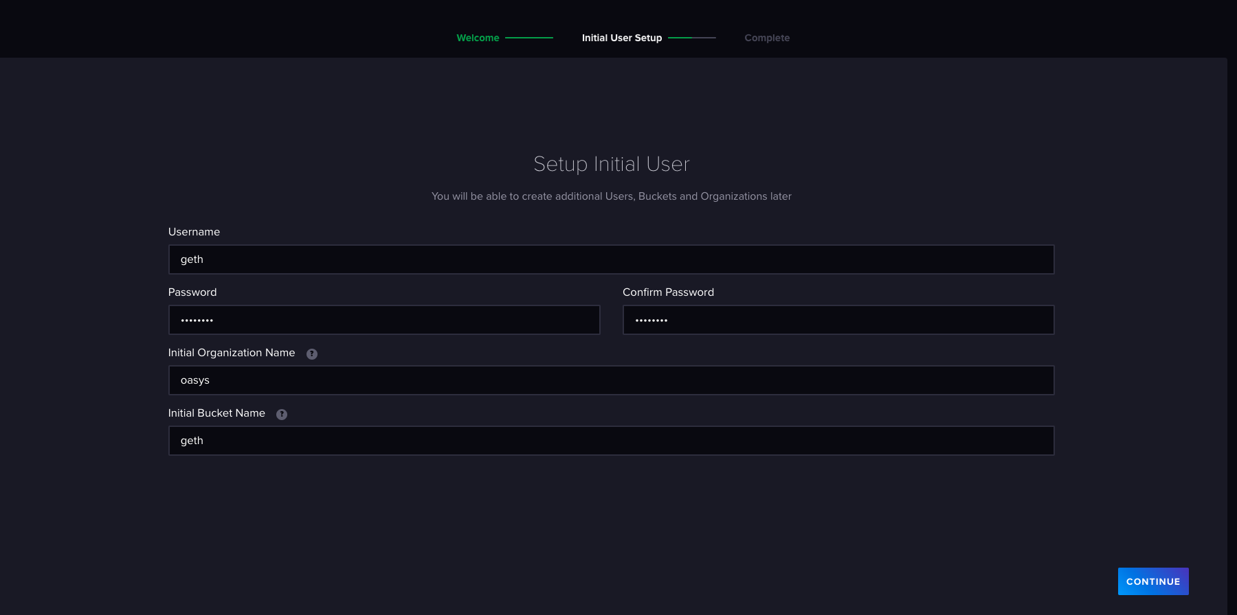The height and width of the screenshot is (615, 1237).
Task: Click the Initial Bucket Name label
Action: click(x=216, y=413)
